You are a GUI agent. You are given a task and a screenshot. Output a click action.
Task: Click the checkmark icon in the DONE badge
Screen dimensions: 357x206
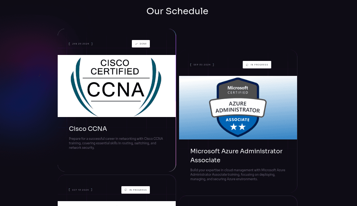pos(136,44)
